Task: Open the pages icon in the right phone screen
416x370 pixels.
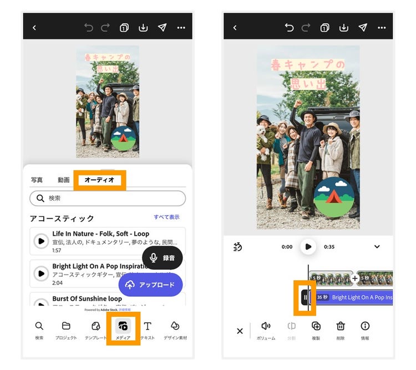Action: pyautogui.click(x=324, y=28)
